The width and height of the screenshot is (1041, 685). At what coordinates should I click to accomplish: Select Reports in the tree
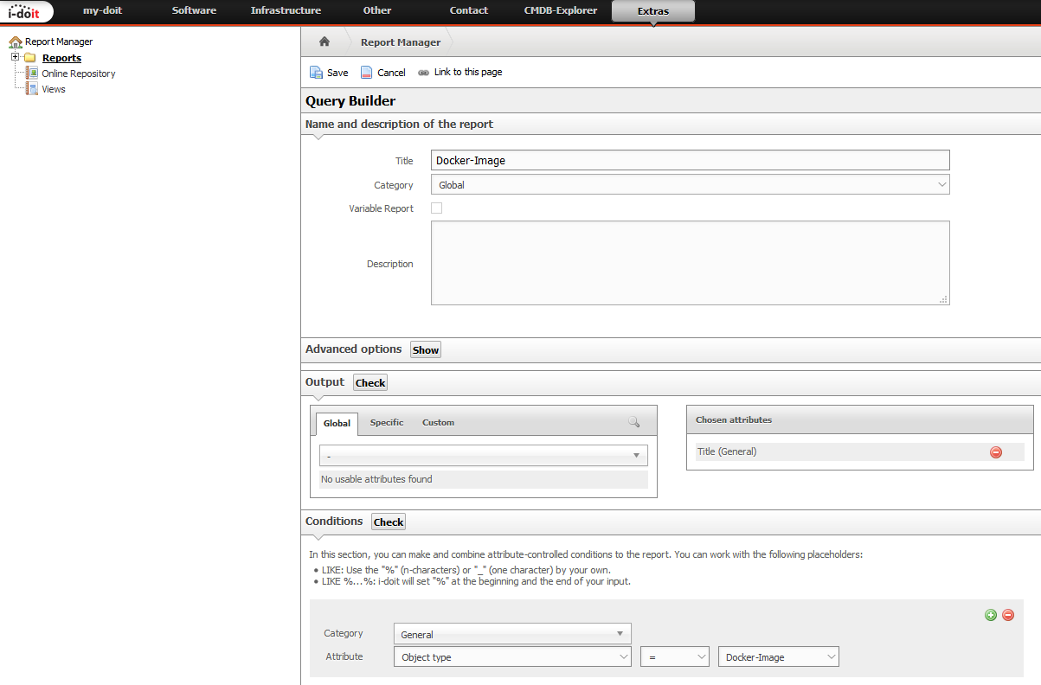tap(61, 58)
